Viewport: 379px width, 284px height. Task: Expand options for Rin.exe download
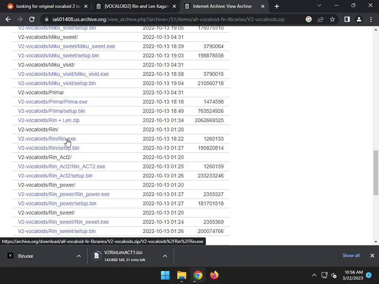(x=79, y=256)
